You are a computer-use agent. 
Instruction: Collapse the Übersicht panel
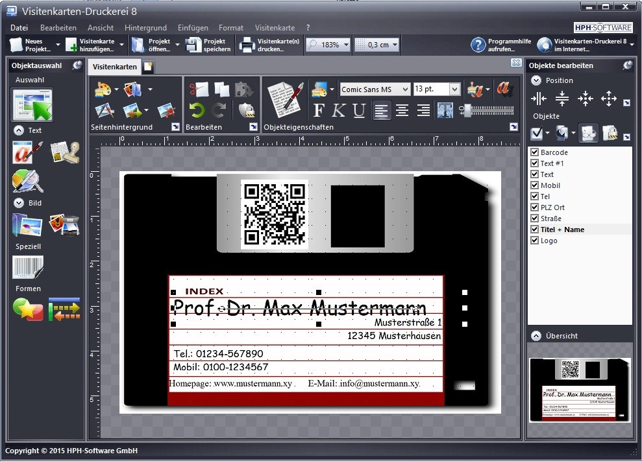coord(536,336)
